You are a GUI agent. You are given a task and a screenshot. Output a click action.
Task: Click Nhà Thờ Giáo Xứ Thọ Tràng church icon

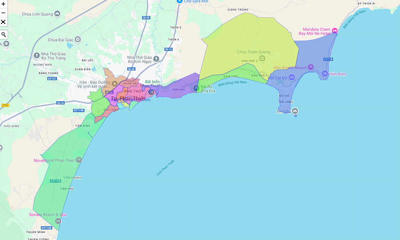(x=37, y=55)
